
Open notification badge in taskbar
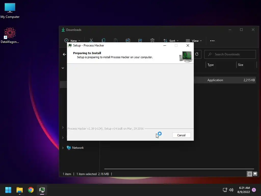click(x=254, y=190)
